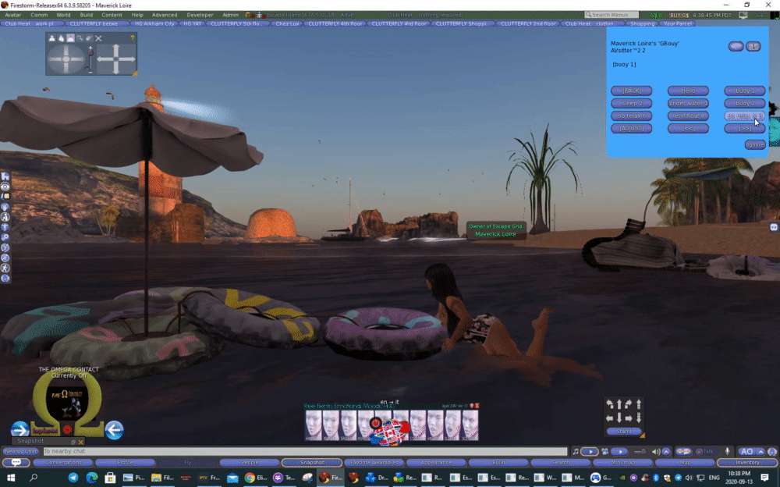780x487 pixels.
Task: Click the move-forward arrow
Action: click(x=619, y=404)
